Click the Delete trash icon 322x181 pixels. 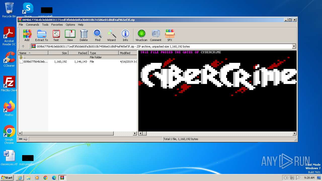[84, 35]
